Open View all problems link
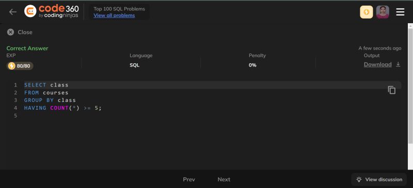This screenshot has height=188, width=413. click(114, 15)
